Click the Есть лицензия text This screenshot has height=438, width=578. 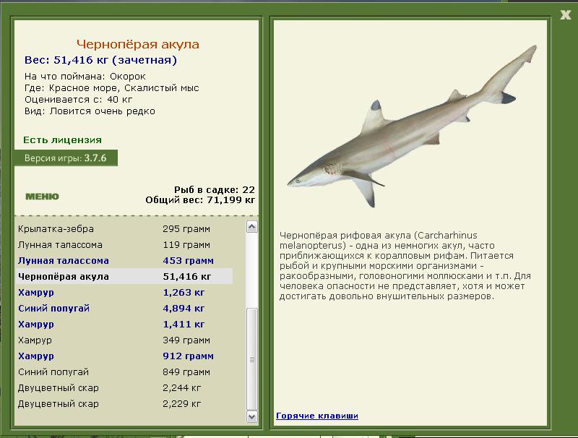click(62, 139)
